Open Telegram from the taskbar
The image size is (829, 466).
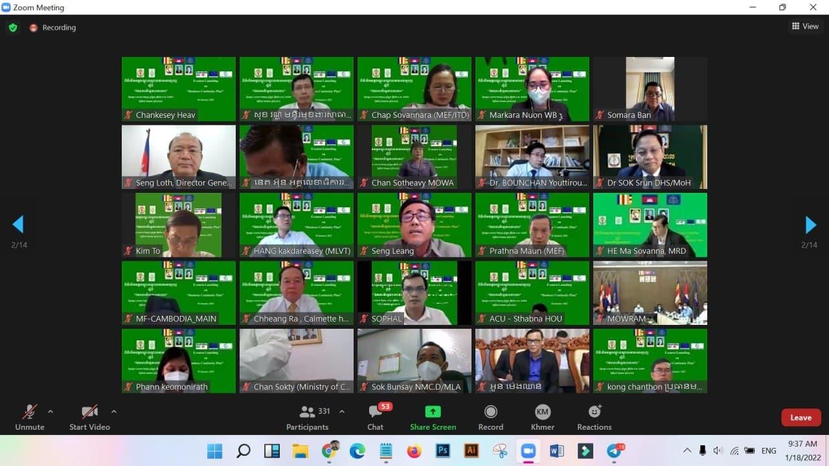[613, 450]
